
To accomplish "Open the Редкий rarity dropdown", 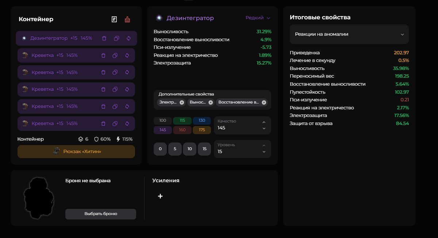I will tap(258, 18).
